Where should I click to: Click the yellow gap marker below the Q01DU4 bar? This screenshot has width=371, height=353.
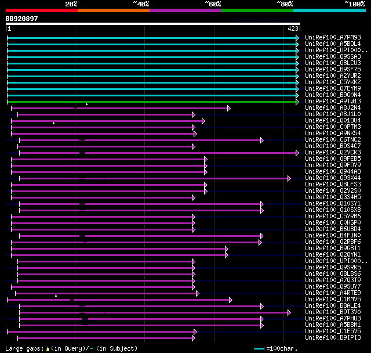(54, 123)
